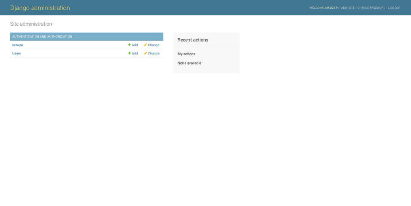Open the Groups model list
Image resolution: width=411 pixels, height=206 pixels.
[x=17, y=45]
